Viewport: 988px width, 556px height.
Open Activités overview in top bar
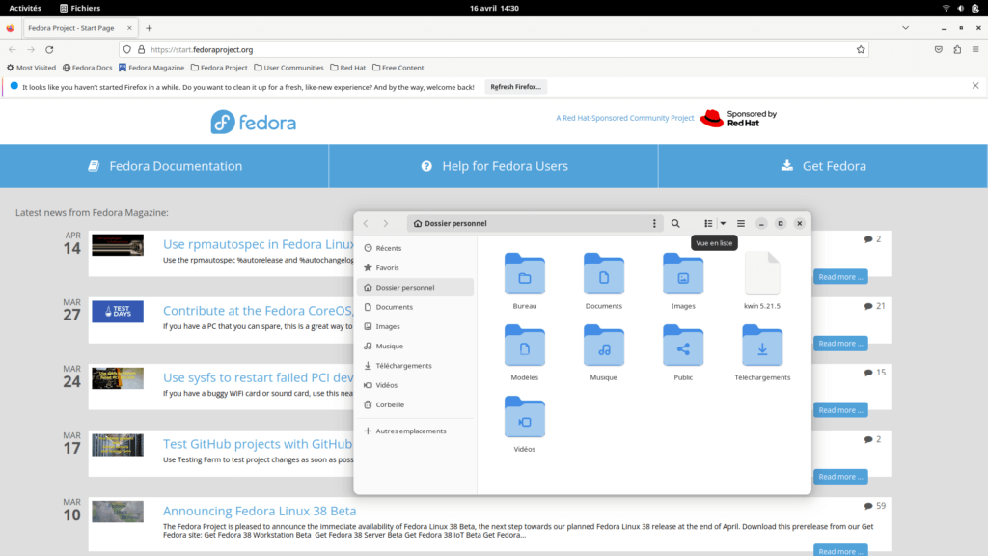tap(24, 8)
